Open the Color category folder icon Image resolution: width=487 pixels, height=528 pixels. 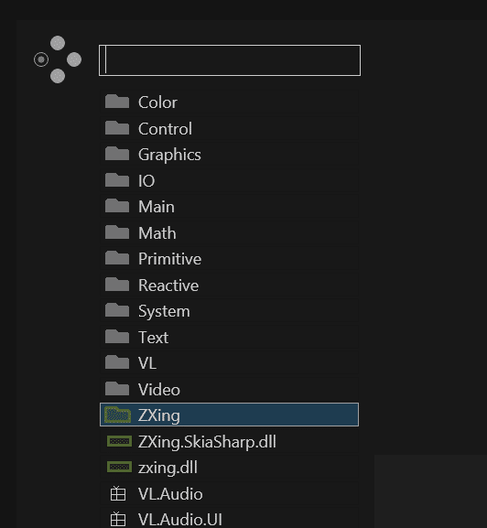coord(117,102)
